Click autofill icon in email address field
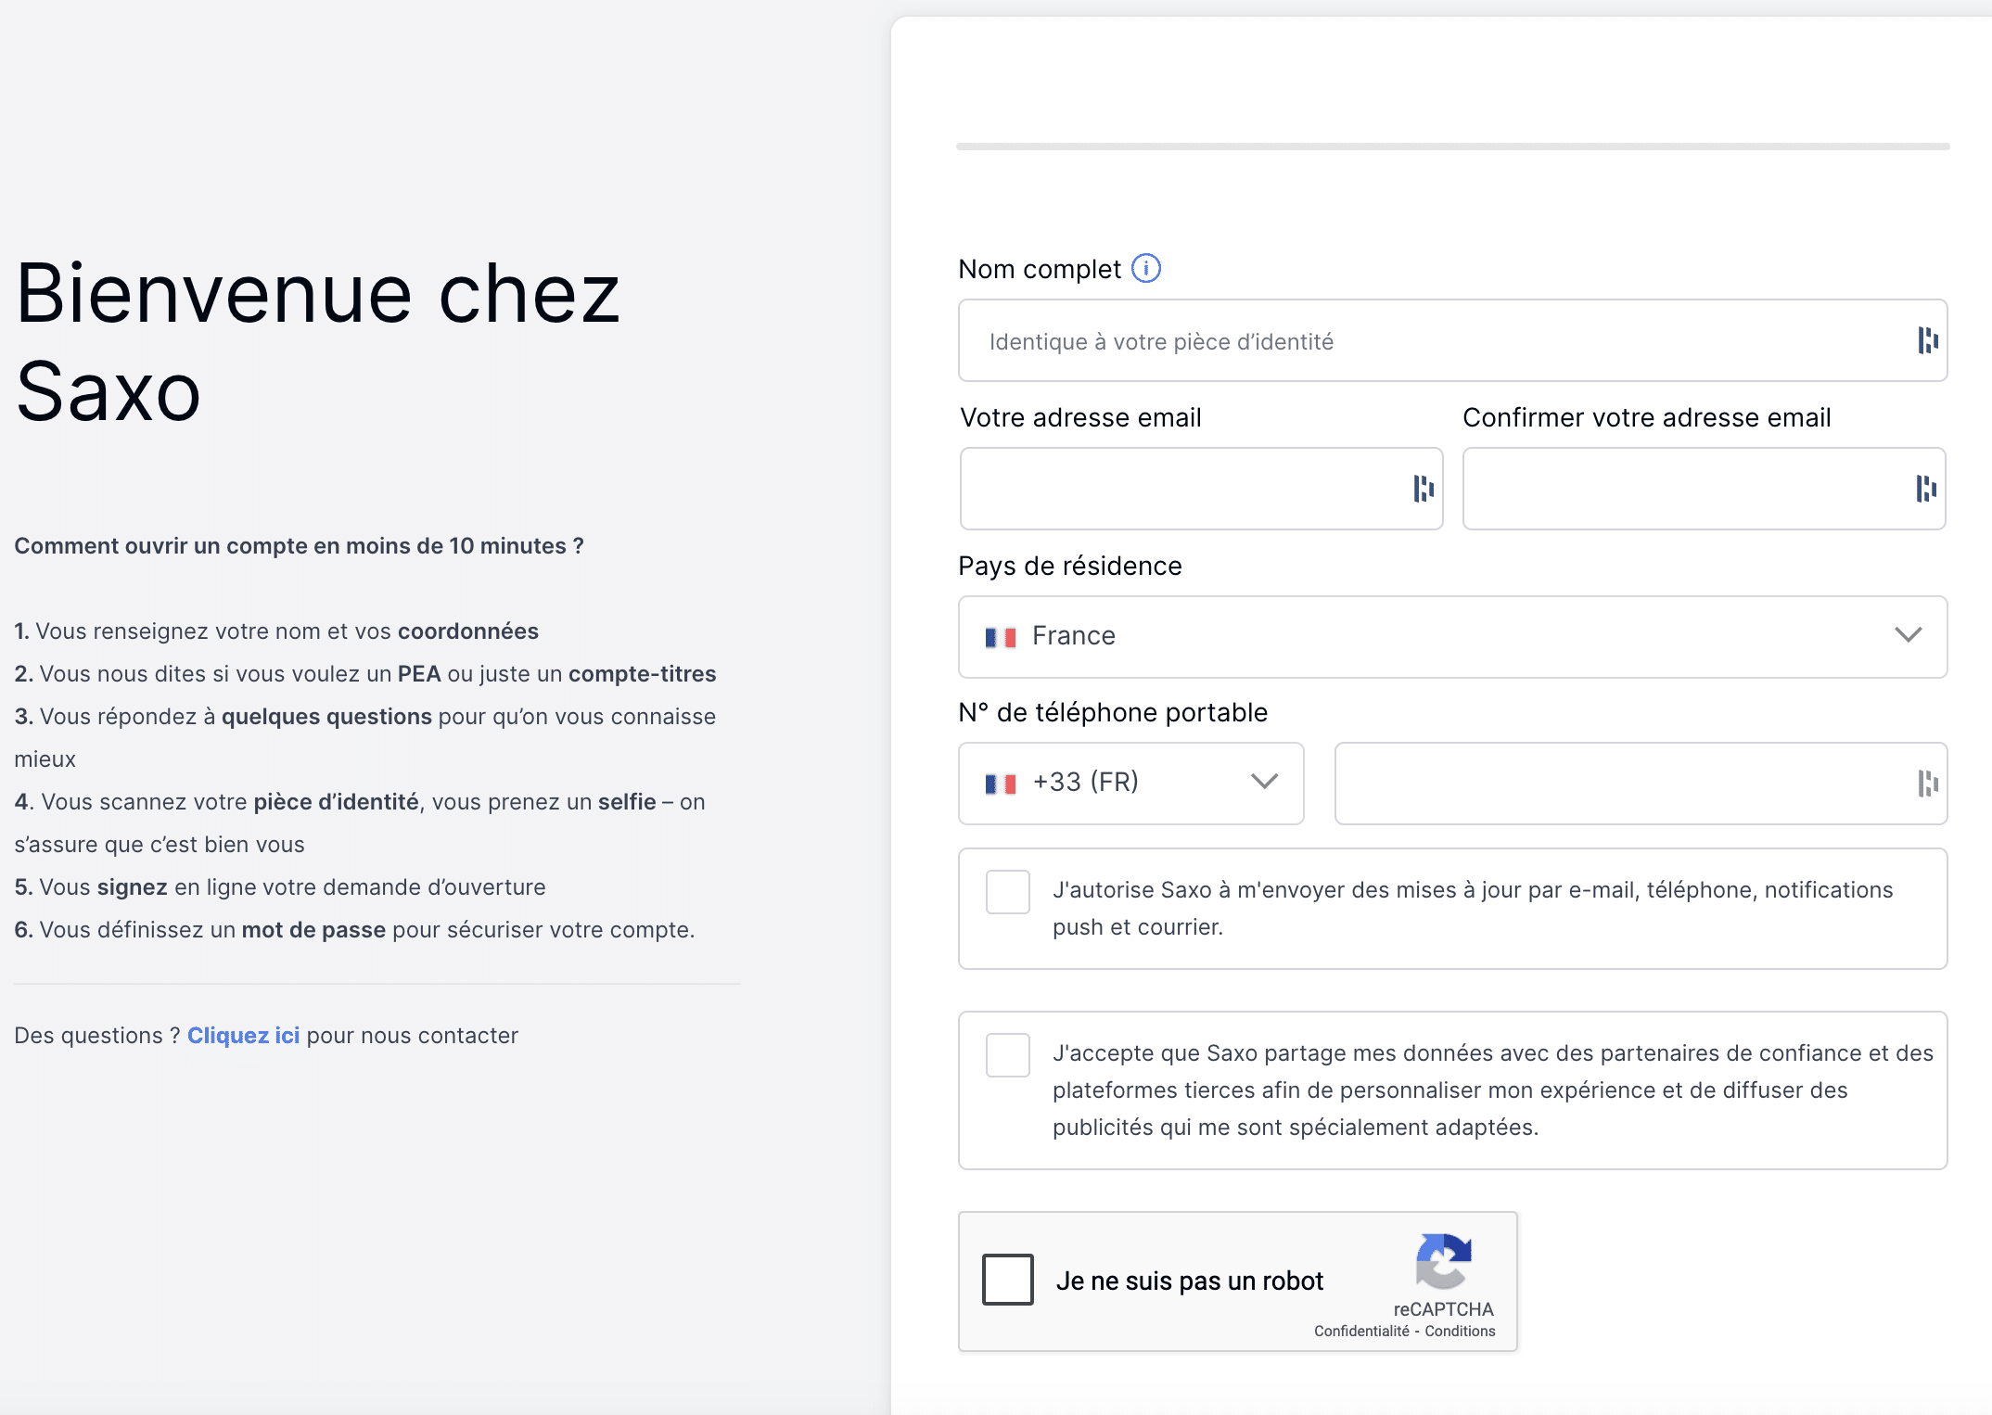This screenshot has height=1415, width=1992. click(1424, 489)
